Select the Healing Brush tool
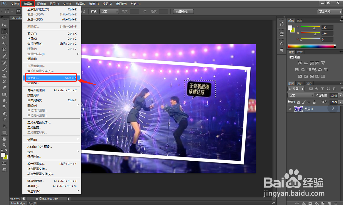Image resolution: width=343 pixels, height=205 pixels. (4, 63)
